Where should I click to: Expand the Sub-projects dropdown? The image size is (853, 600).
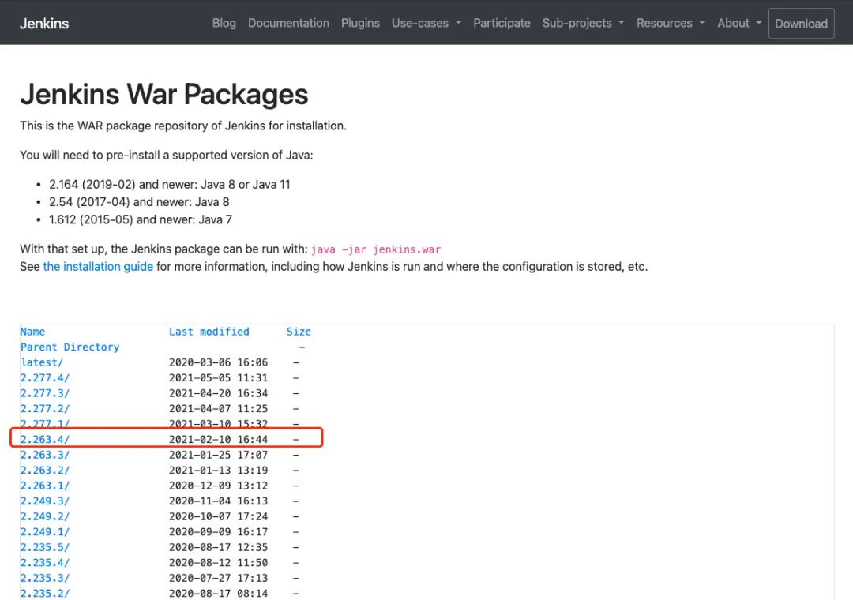tap(583, 23)
